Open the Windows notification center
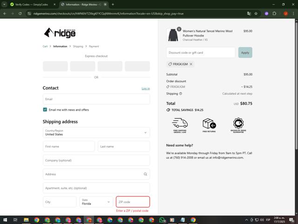298x224 pixels. [x=291, y=220]
